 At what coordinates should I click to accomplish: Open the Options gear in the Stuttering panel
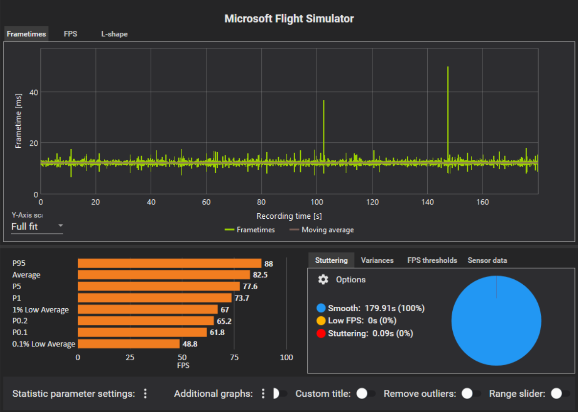[323, 279]
